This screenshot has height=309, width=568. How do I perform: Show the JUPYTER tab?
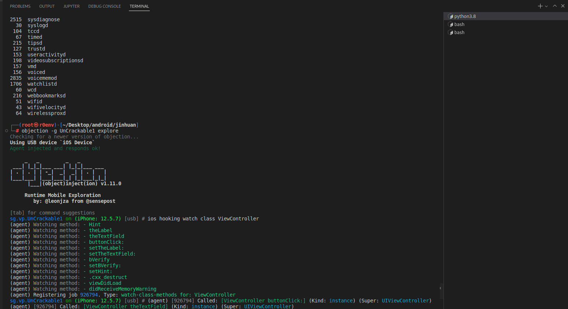[71, 6]
